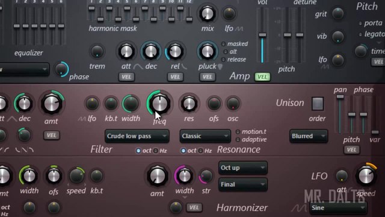The image size is (385, 217).
Task: Open the Blurred unison dropdown
Action: coord(309,136)
